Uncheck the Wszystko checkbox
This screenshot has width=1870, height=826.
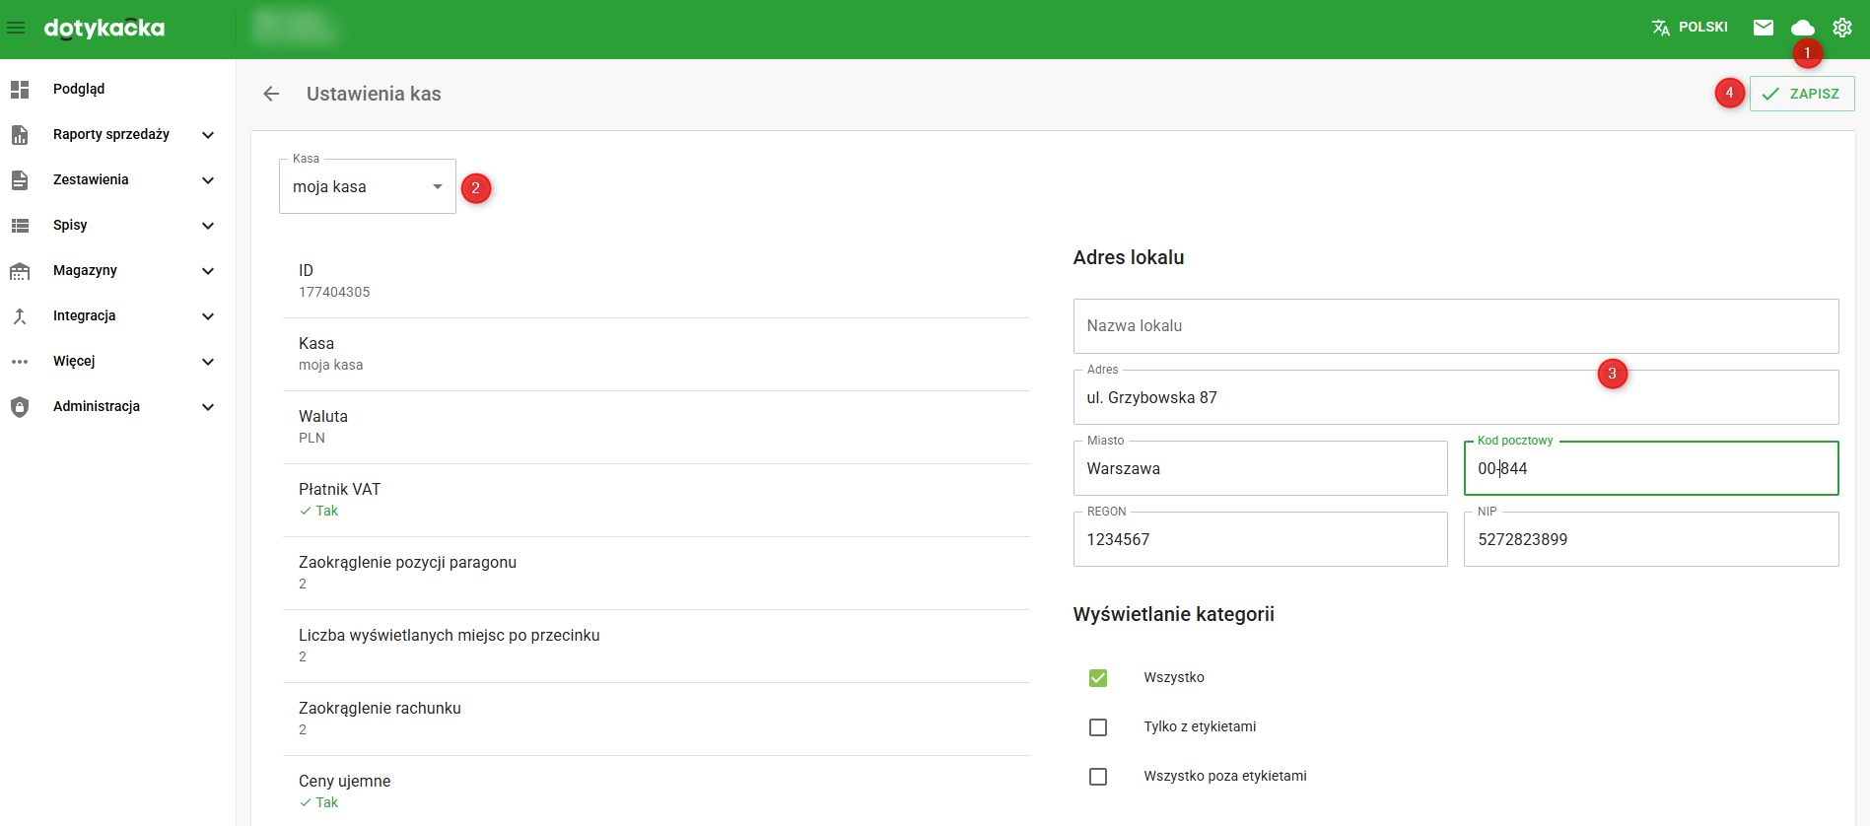[1098, 678]
